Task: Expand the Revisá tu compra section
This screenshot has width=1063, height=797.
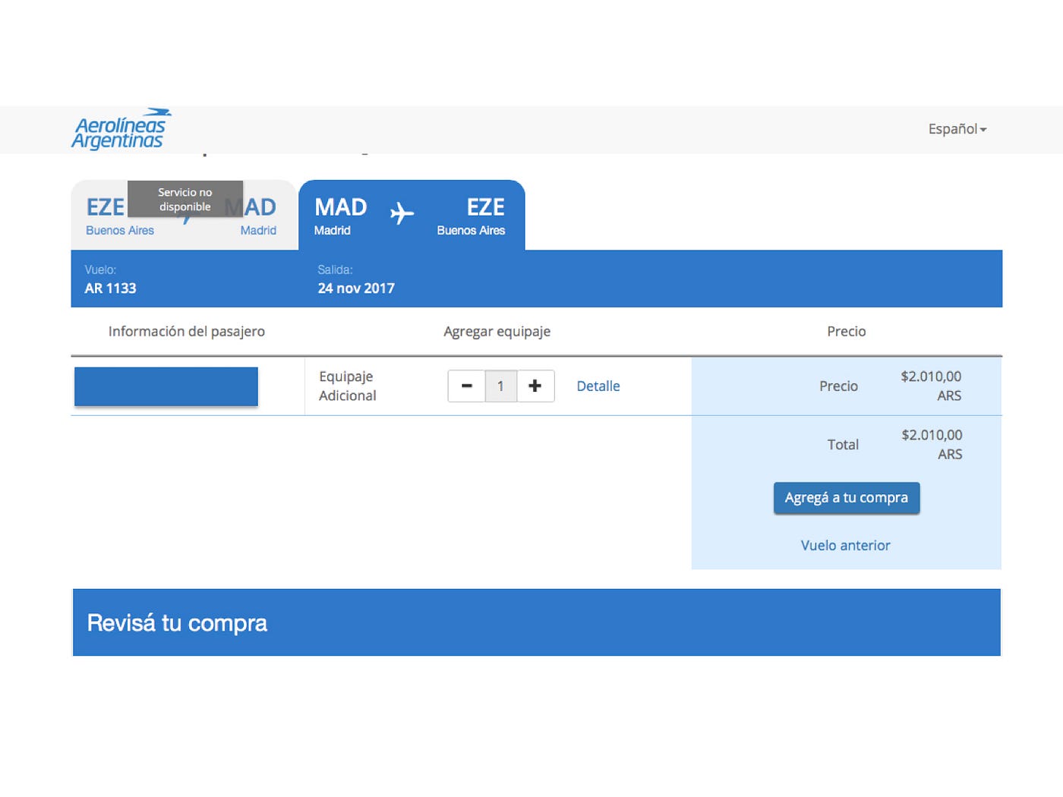Action: point(537,622)
